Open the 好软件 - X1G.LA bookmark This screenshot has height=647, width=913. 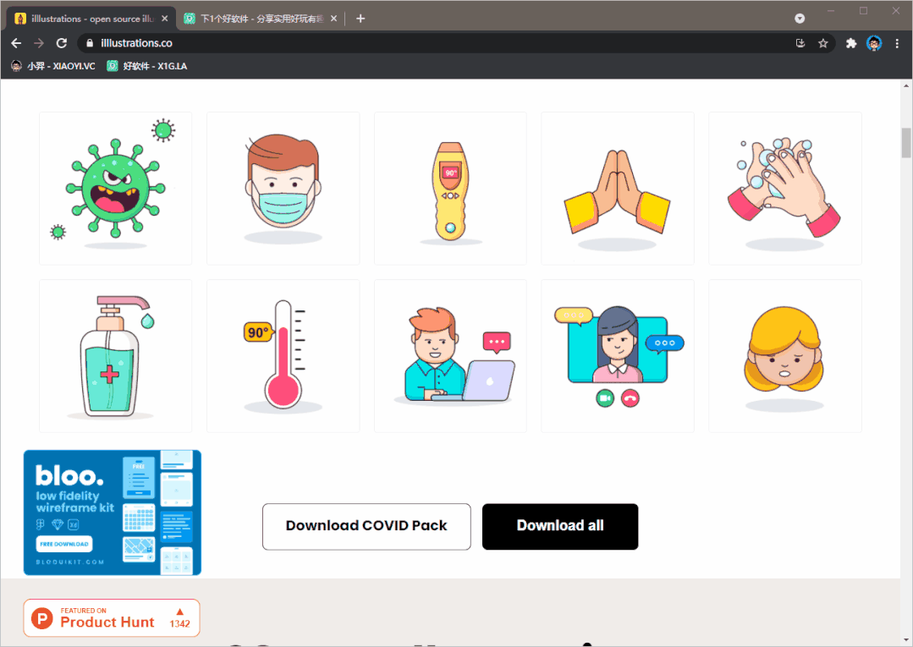coord(147,66)
